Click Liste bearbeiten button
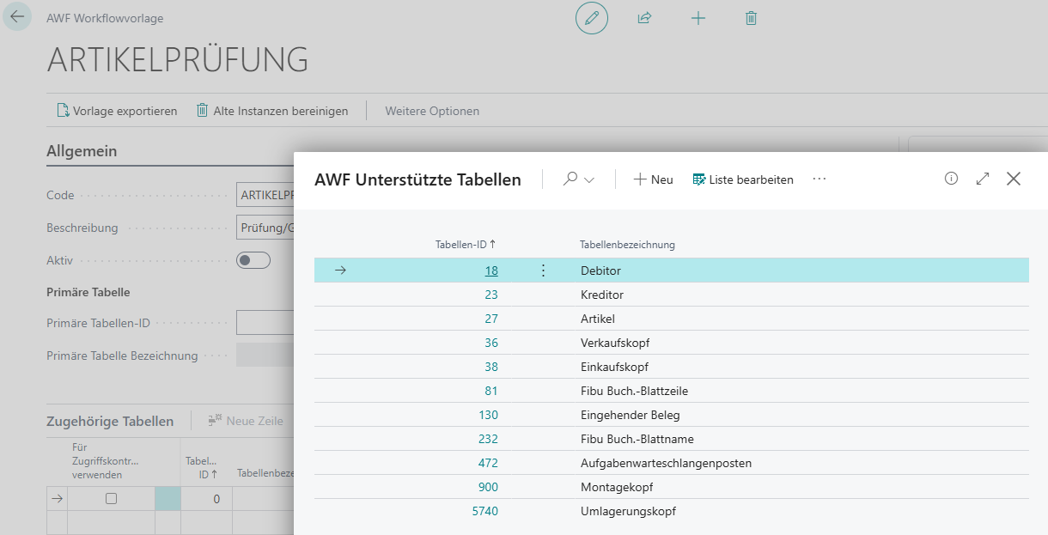 (743, 179)
